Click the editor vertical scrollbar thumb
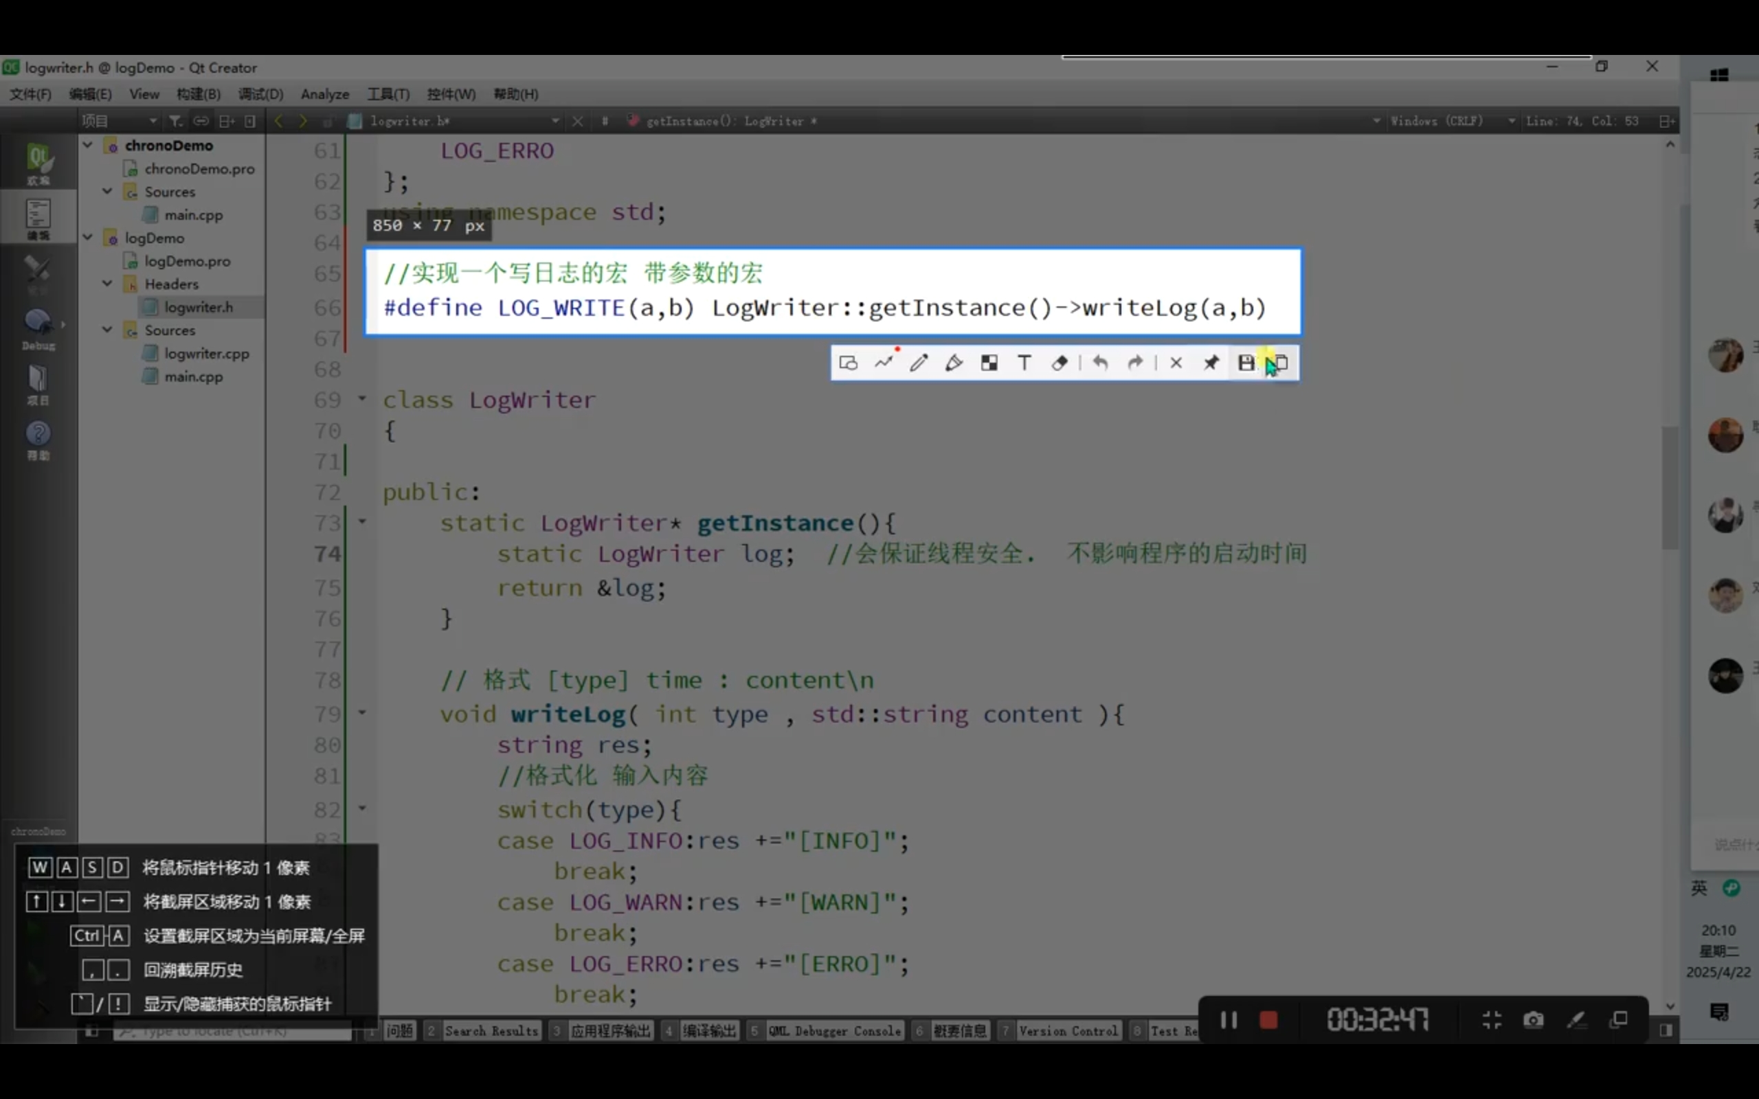 pos(1670,487)
